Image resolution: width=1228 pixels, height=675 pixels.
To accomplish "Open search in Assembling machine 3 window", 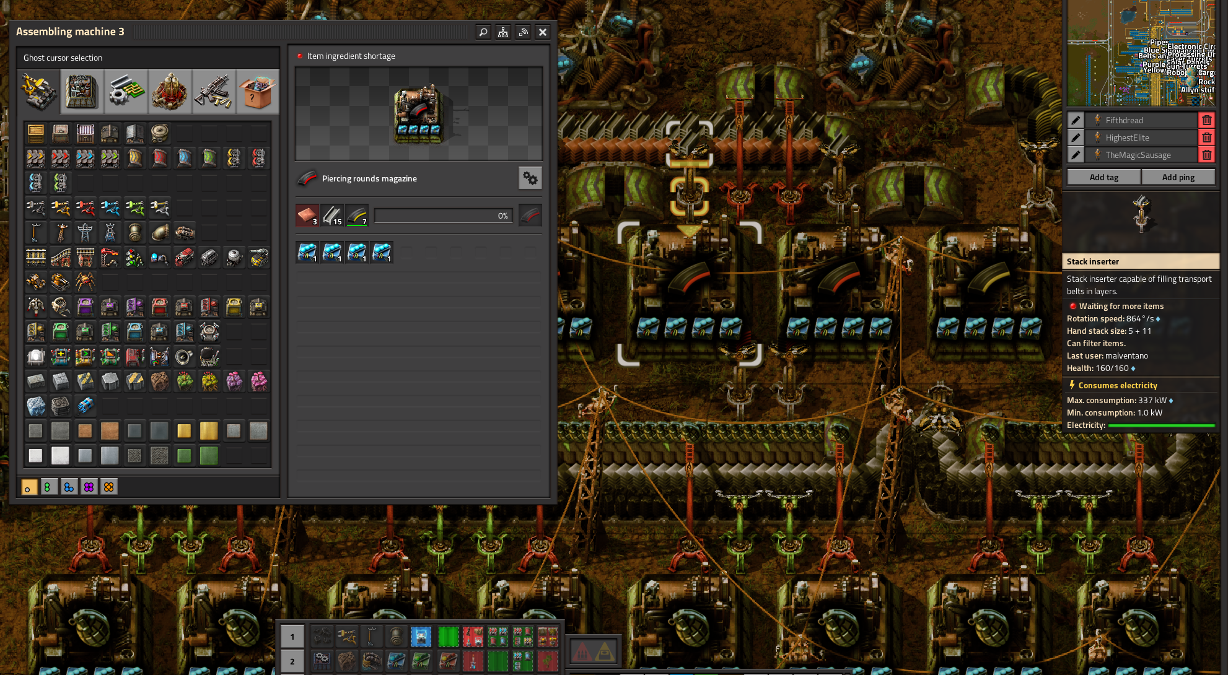I will tap(483, 32).
